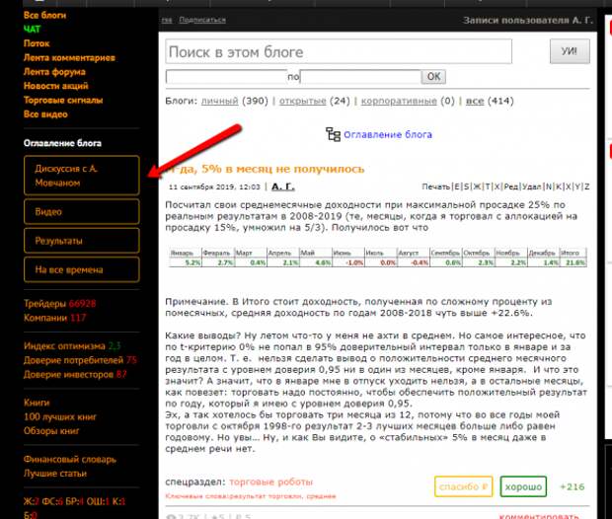Open the 'Книги' sidebar link

[37, 403]
